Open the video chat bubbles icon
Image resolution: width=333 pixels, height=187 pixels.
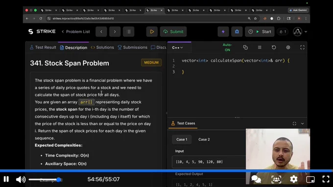click(x=256, y=179)
